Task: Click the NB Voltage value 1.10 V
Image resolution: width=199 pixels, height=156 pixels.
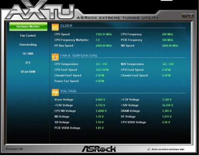Action: (99, 117)
